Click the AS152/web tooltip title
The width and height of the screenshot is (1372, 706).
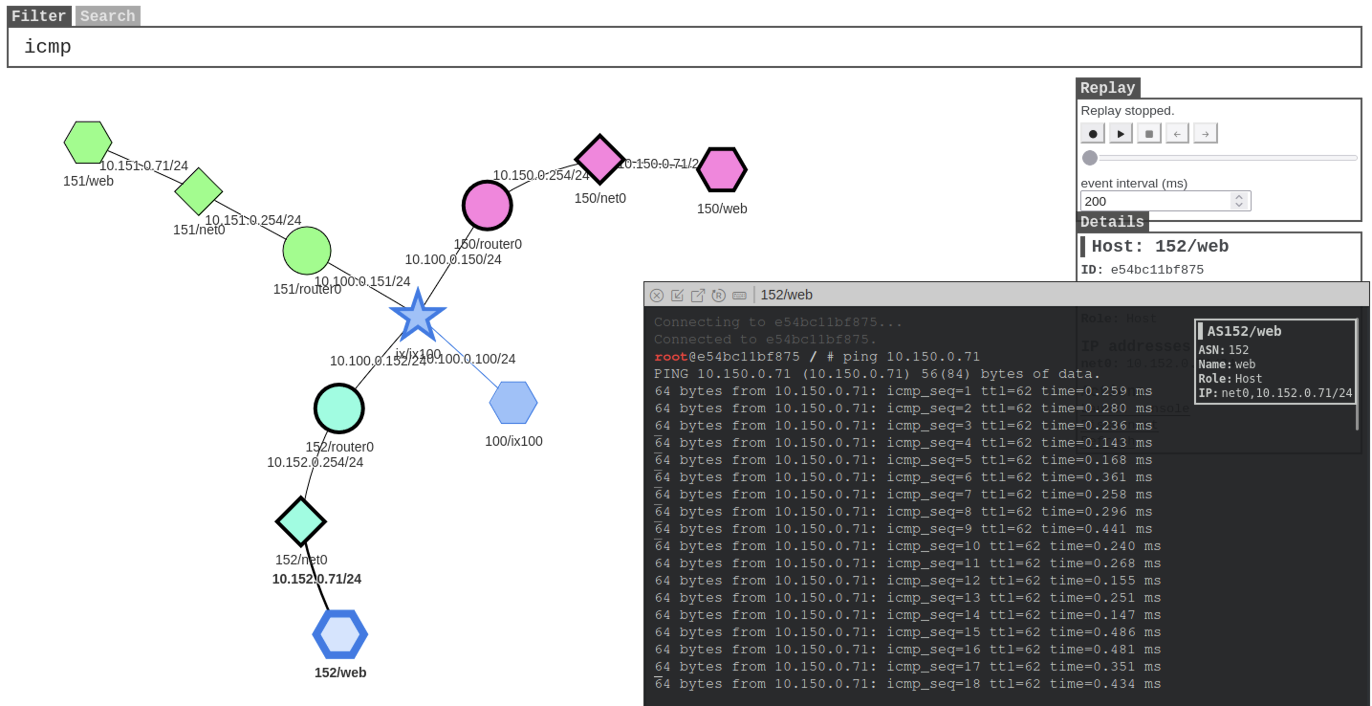coord(1243,331)
